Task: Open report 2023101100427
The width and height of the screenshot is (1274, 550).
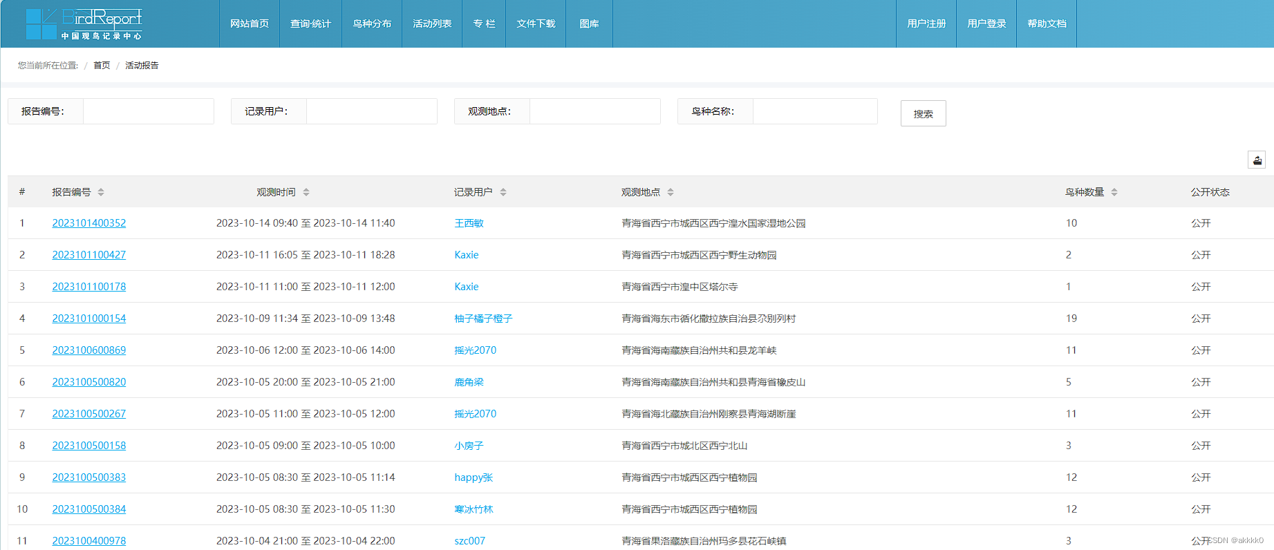Action: 89,255
